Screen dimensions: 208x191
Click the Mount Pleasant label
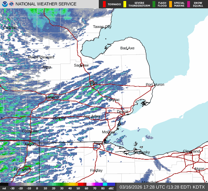click(x=41, y=57)
